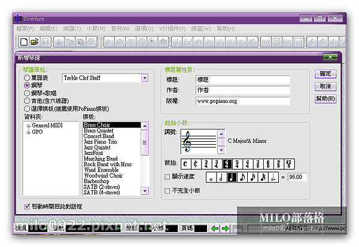
Task: Click the Open file folder icon
Action: 35,42
